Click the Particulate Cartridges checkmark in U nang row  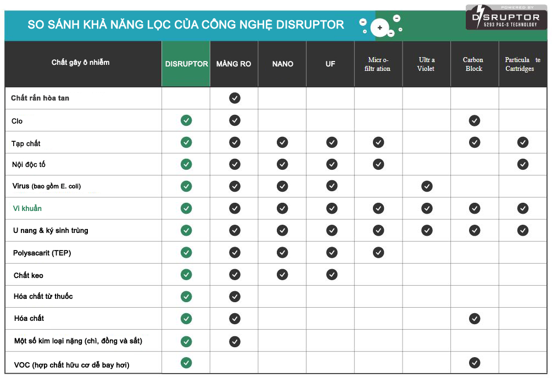(523, 230)
